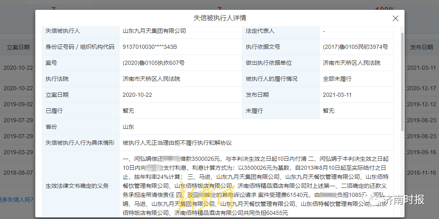Image resolution: width=439 pixels, height=219 pixels.
Task: Click the 省份 value 山东
Action: pyautogui.click(x=128, y=127)
